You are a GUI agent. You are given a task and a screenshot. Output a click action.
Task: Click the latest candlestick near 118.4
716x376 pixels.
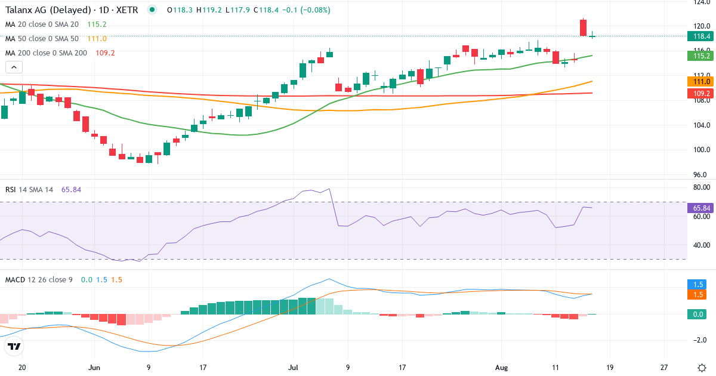tap(592, 36)
